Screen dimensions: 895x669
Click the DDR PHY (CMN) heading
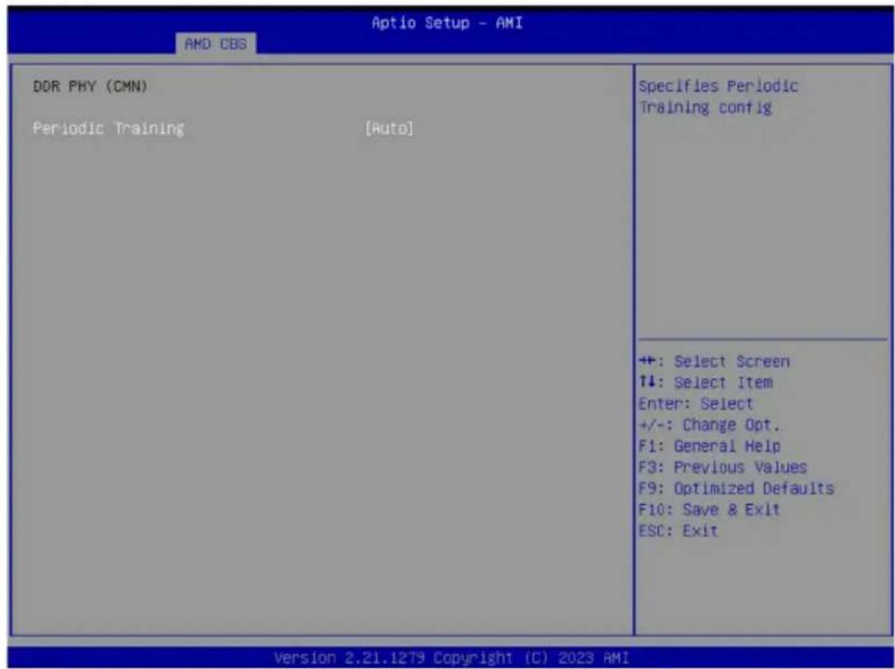coord(91,87)
